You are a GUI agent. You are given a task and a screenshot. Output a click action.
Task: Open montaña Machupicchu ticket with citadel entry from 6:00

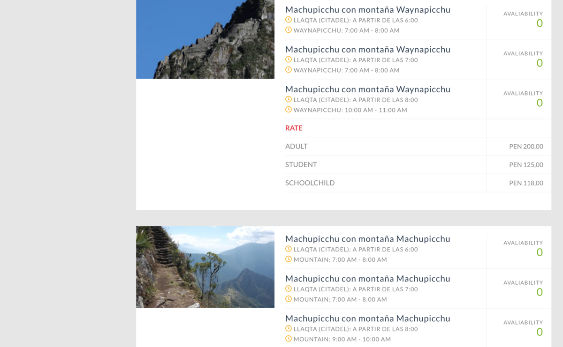(x=368, y=239)
